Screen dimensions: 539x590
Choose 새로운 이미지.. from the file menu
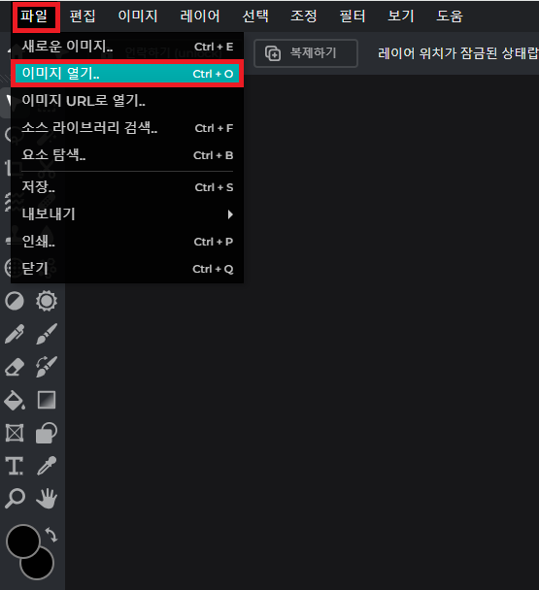pos(127,47)
